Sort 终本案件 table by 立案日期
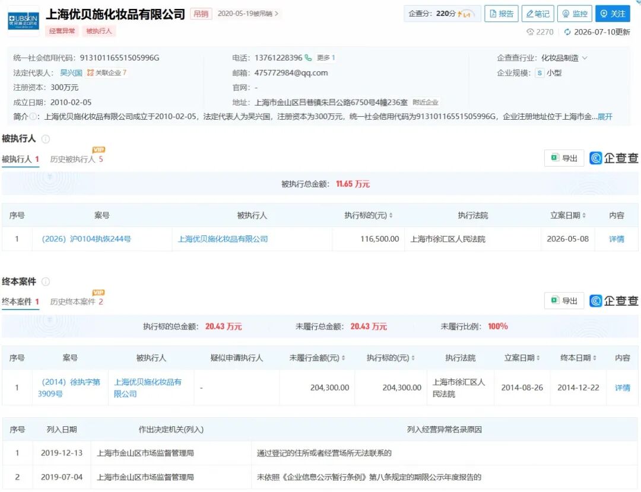641x492 pixels. tap(538, 357)
